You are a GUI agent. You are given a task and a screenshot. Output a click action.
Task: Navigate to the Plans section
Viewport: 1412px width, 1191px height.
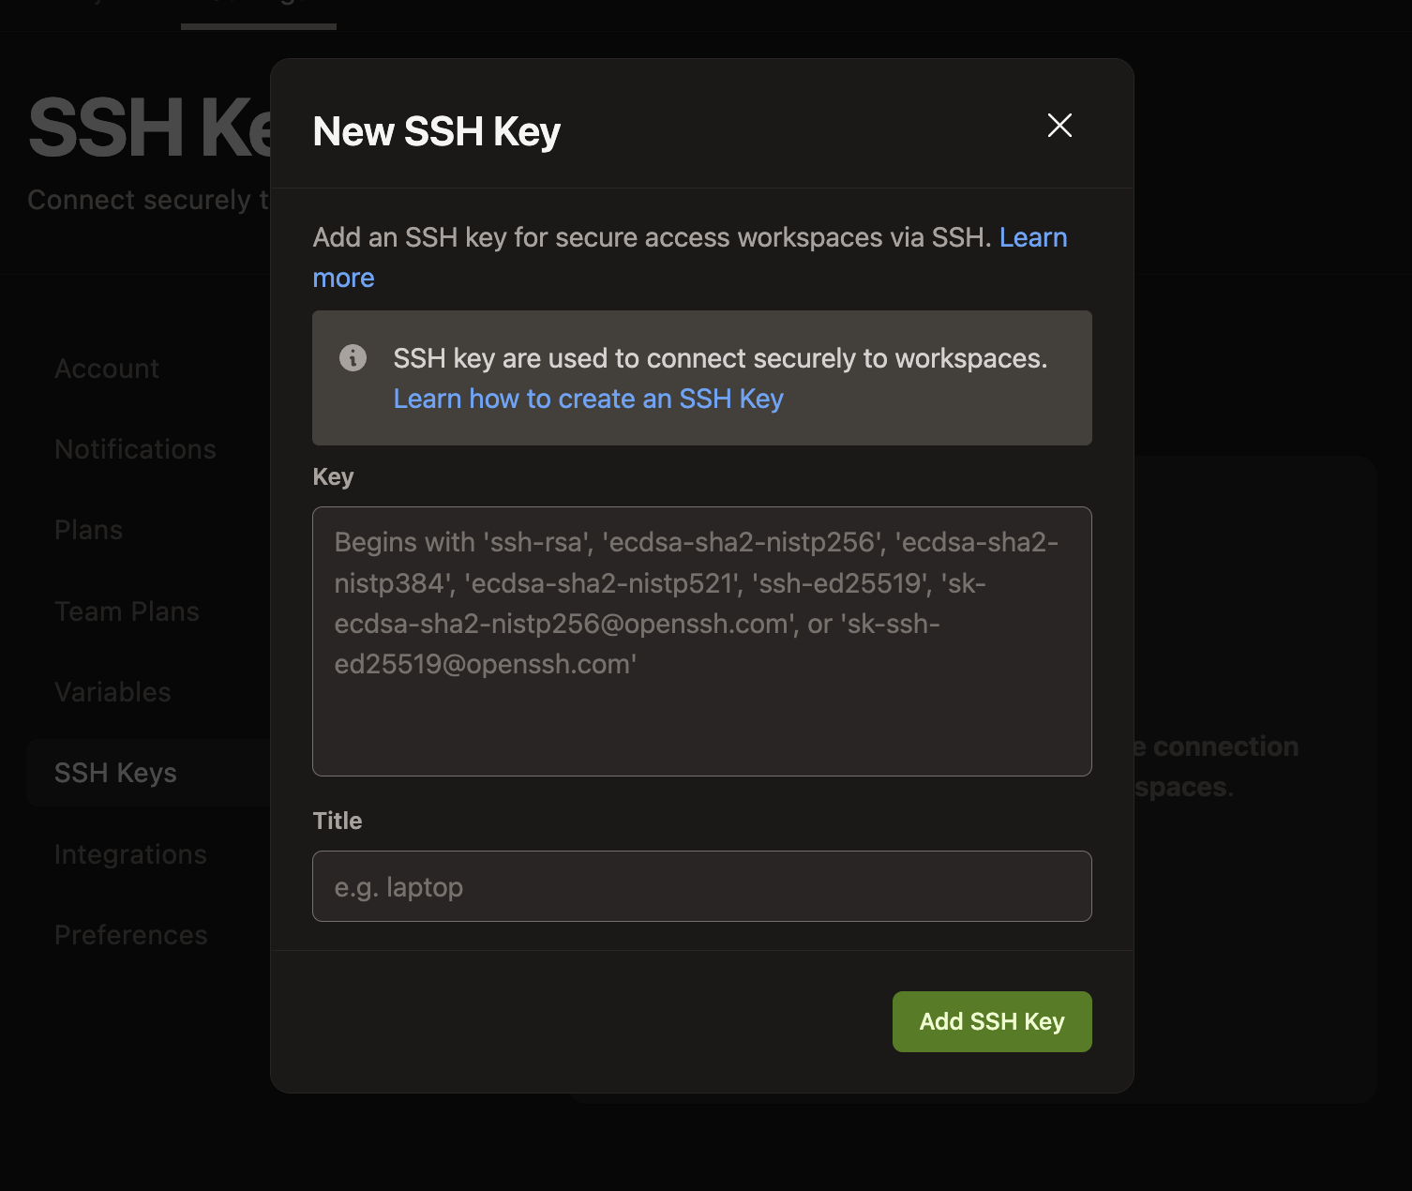[x=88, y=529]
